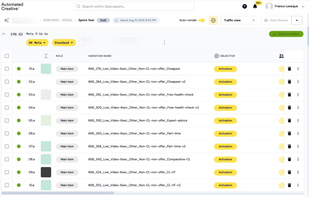Open the three-dot menu beside Standard chip
The width and height of the screenshot is (309, 197).
164,42
